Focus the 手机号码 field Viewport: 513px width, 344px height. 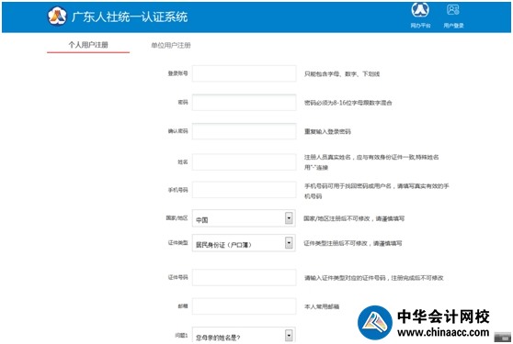coord(244,190)
